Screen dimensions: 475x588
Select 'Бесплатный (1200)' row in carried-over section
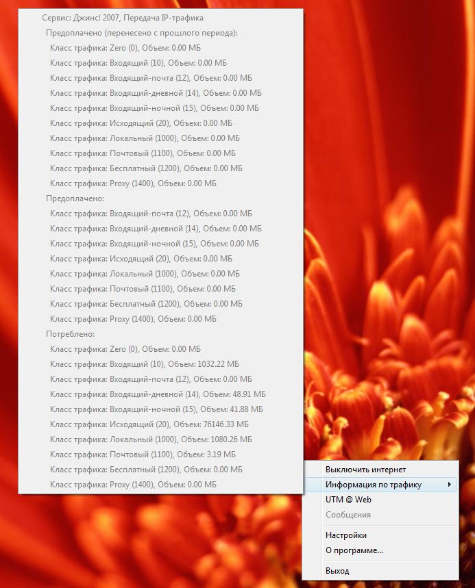coord(160,168)
